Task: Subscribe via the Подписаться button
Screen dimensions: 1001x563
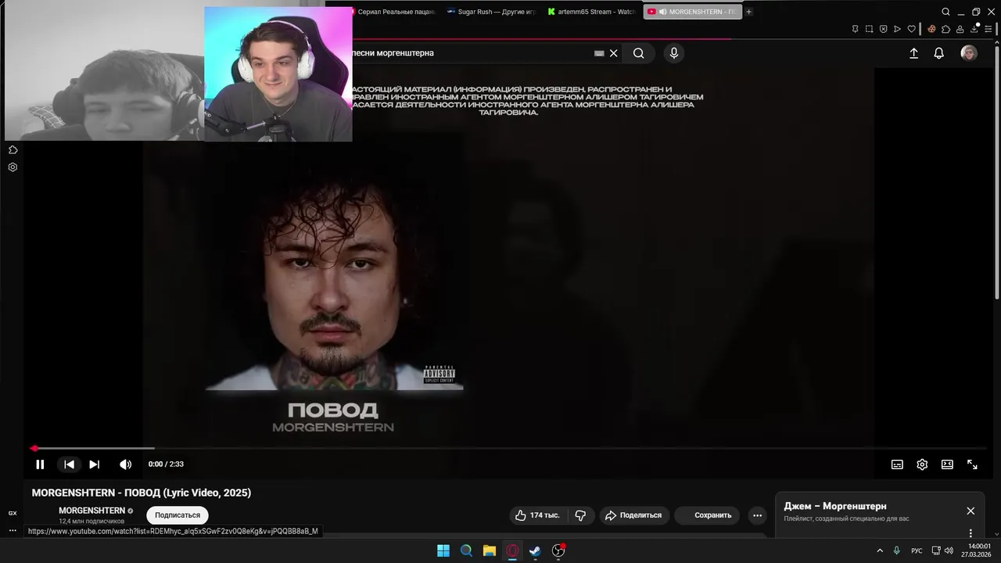Action: [x=178, y=515]
